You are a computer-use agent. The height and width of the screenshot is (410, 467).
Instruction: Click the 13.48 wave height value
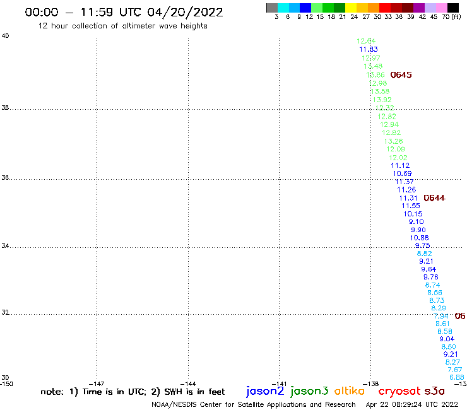coord(373,66)
